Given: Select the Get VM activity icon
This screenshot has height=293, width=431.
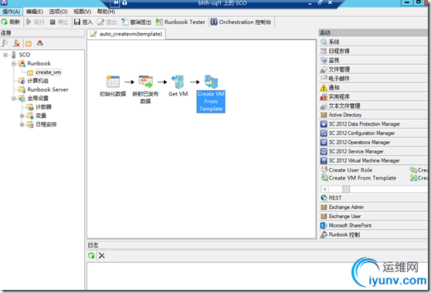Looking at the screenshot, I should (x=178, y=82).
